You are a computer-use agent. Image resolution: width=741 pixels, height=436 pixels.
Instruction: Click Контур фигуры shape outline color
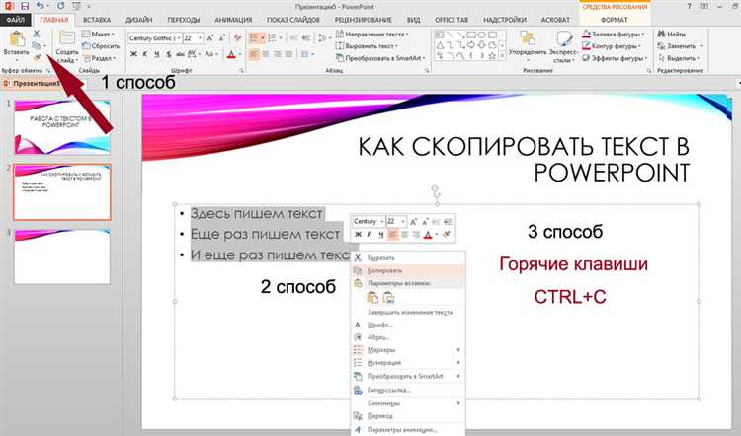click(x=612, y=46)
